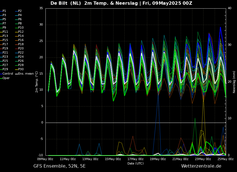
Task: Select the 40 precipitation tick label
Action: 229,8
